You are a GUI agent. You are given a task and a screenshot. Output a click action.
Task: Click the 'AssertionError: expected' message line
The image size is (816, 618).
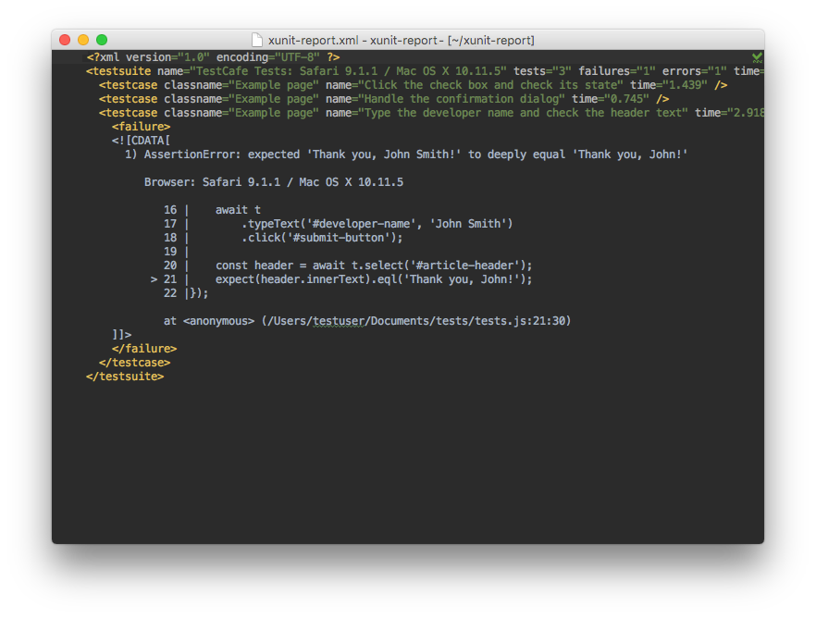[406, 154]
